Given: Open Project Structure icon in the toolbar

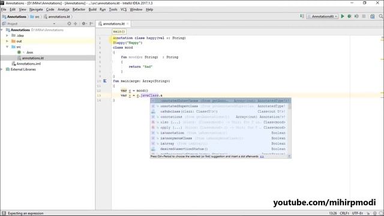Looking at the screenshot, I should (373, 16).
